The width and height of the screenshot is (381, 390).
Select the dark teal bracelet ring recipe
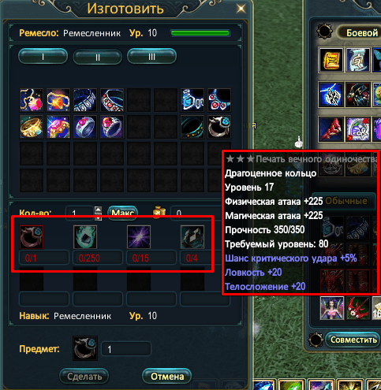(192, 127)
